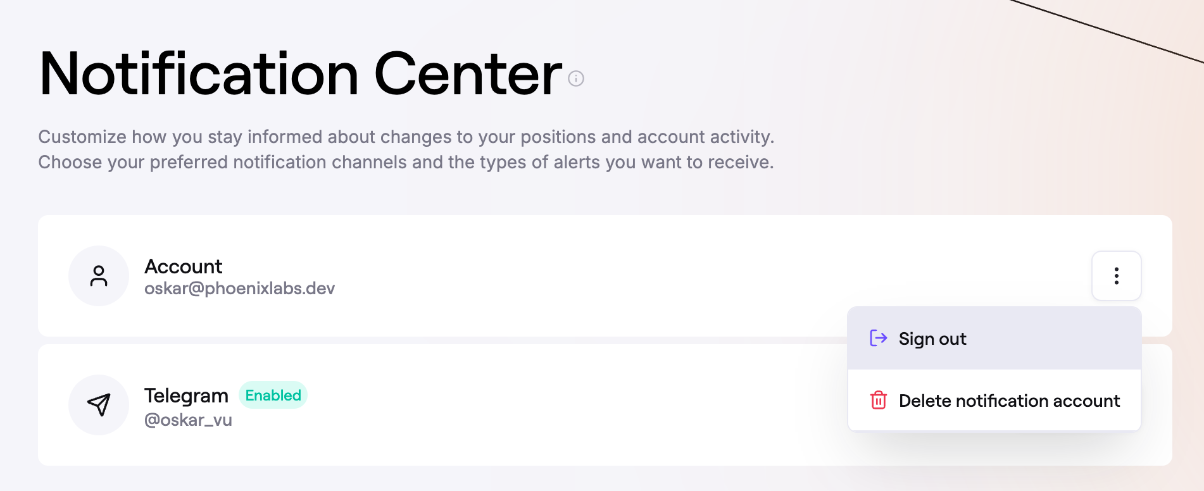Select Delete notification account menu entry

tap(1009, 401)
